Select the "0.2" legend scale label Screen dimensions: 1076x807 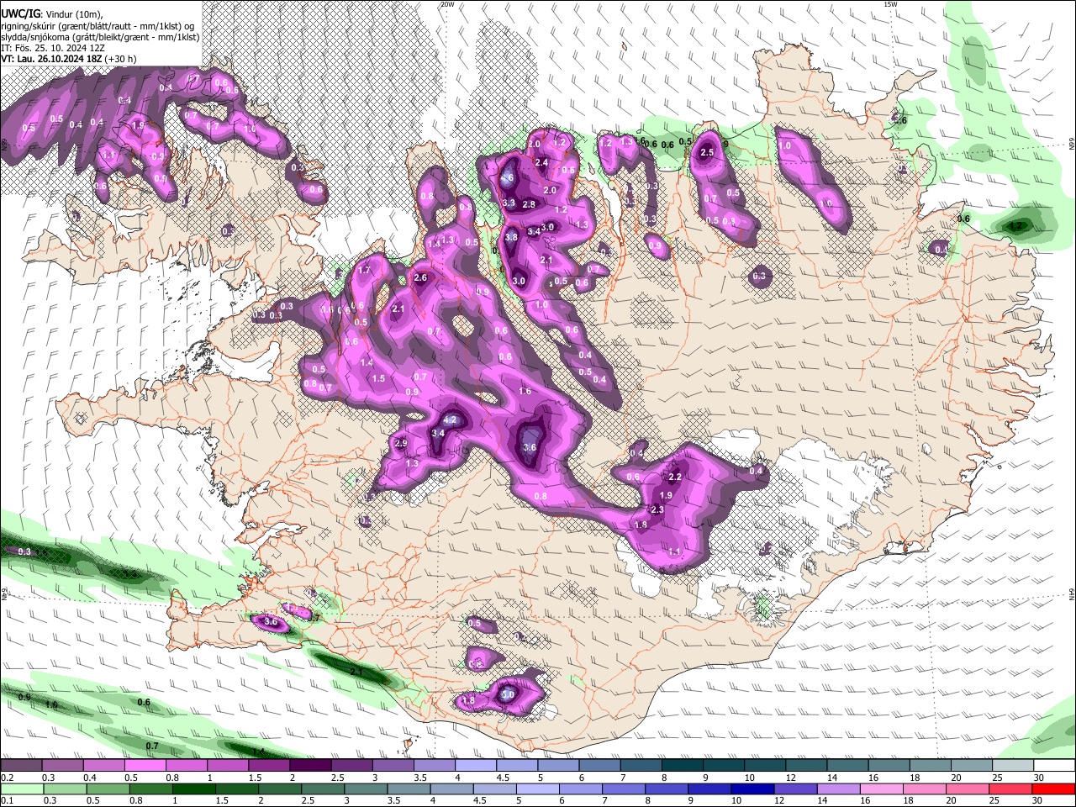point(6,778)
